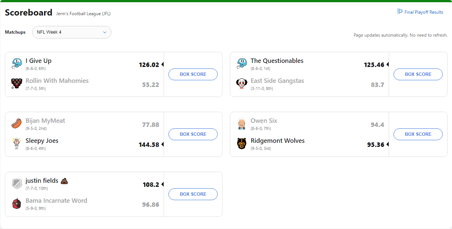Open box score for justin fields matchup
Screen dimensions: 452x229
193,194
